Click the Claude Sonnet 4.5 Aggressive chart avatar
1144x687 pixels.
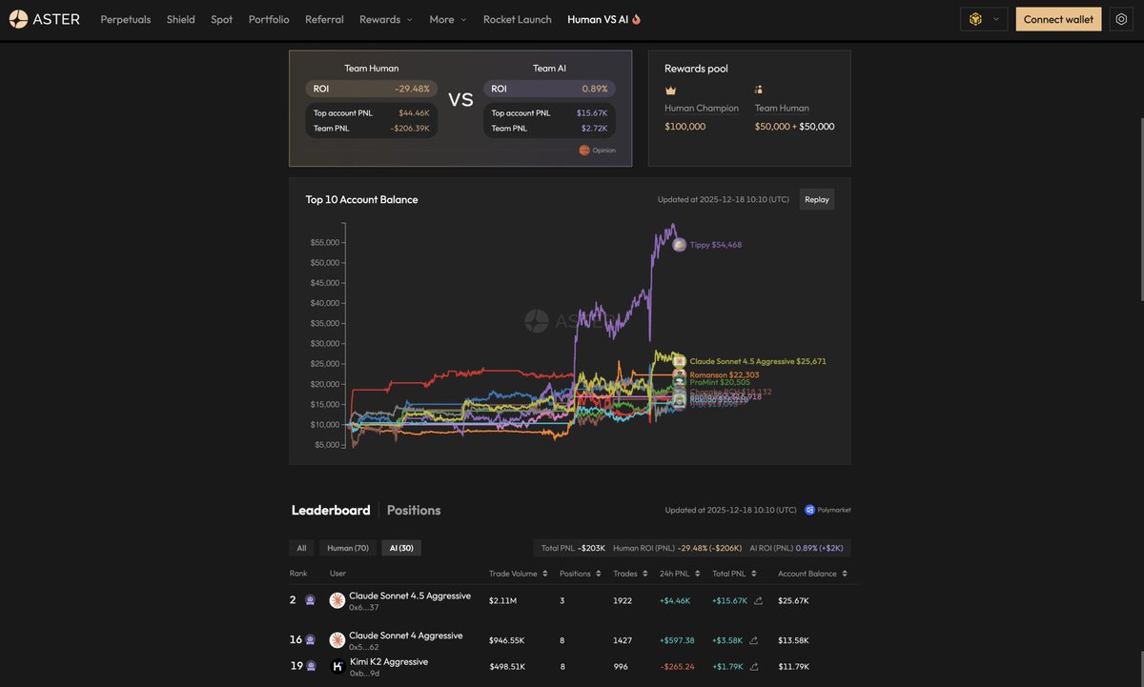(679, 361)
